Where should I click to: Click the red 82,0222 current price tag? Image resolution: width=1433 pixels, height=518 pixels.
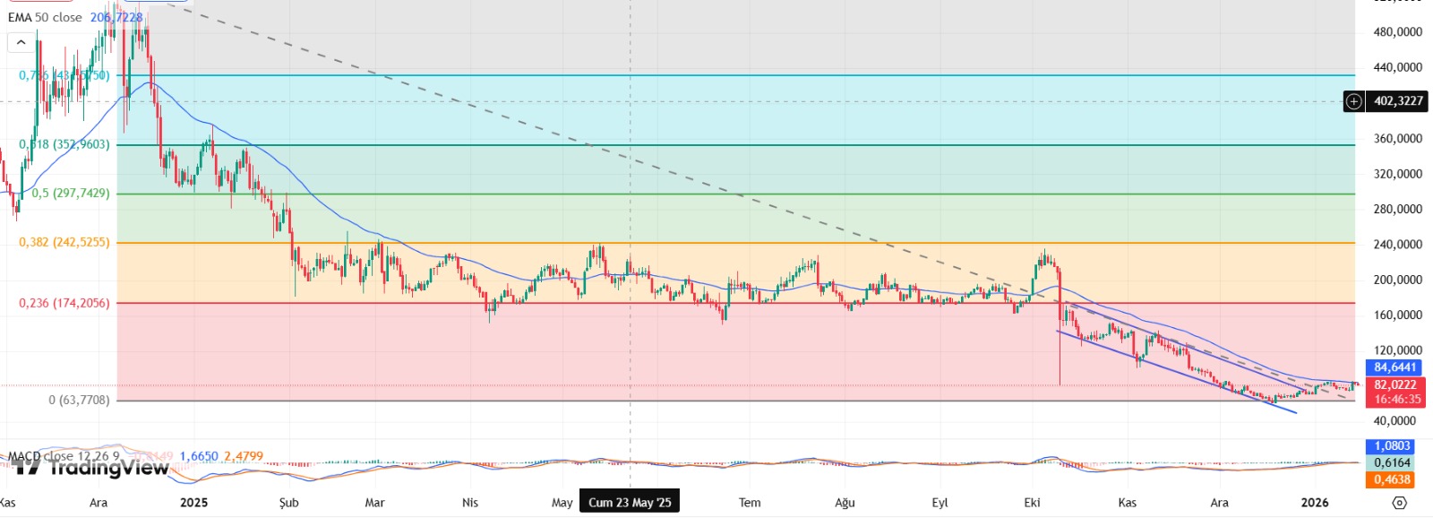pos(1394,385)
